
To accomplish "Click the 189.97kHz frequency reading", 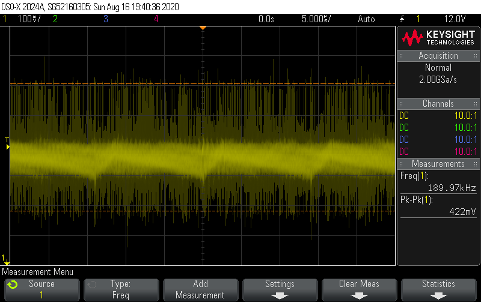I will pyautogui.click(x=452, y=188).
